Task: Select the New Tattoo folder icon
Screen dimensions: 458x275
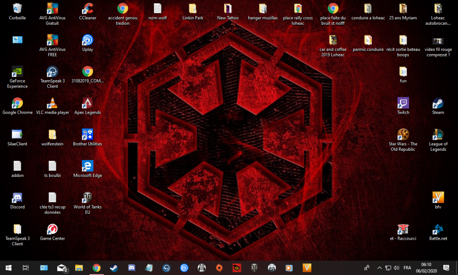Action: pyautogui.click(x=228, y=12)
